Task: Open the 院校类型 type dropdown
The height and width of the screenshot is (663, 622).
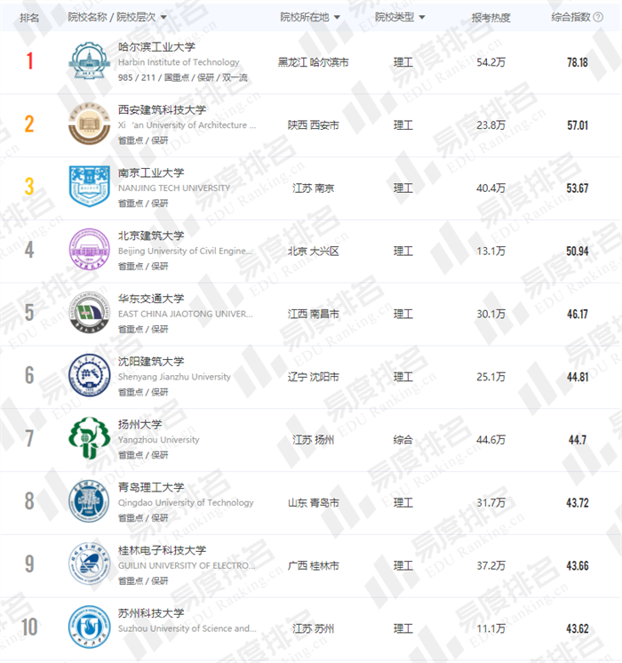Action: [421, 17]
